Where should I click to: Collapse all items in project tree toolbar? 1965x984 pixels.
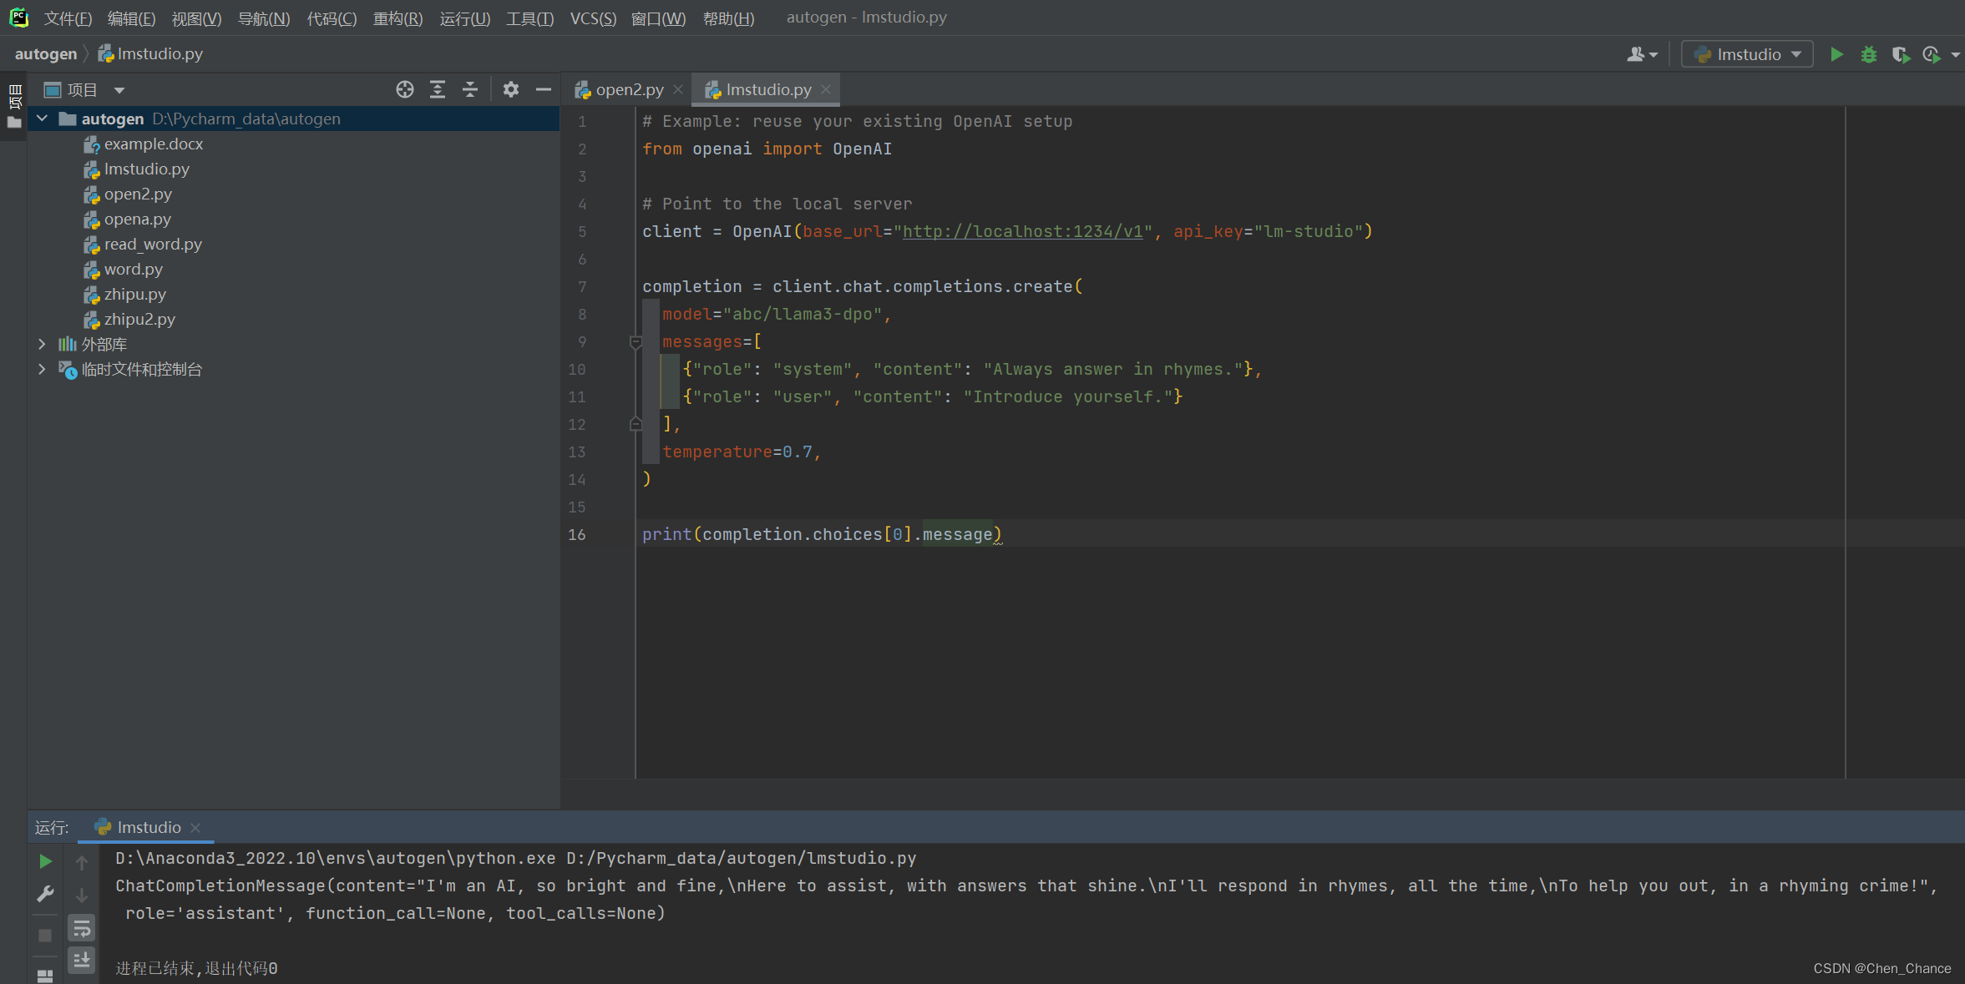click(470, 90)
